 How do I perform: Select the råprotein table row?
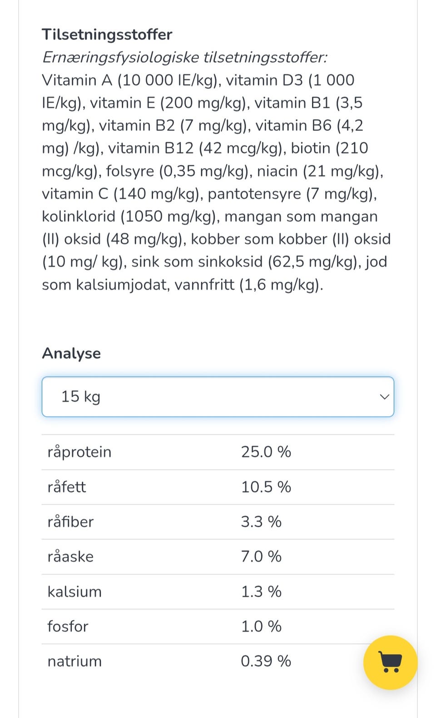point(218,452)
